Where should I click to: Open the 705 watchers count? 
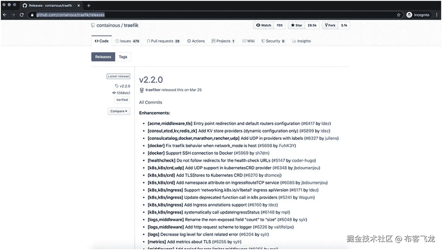coord(279,25)
